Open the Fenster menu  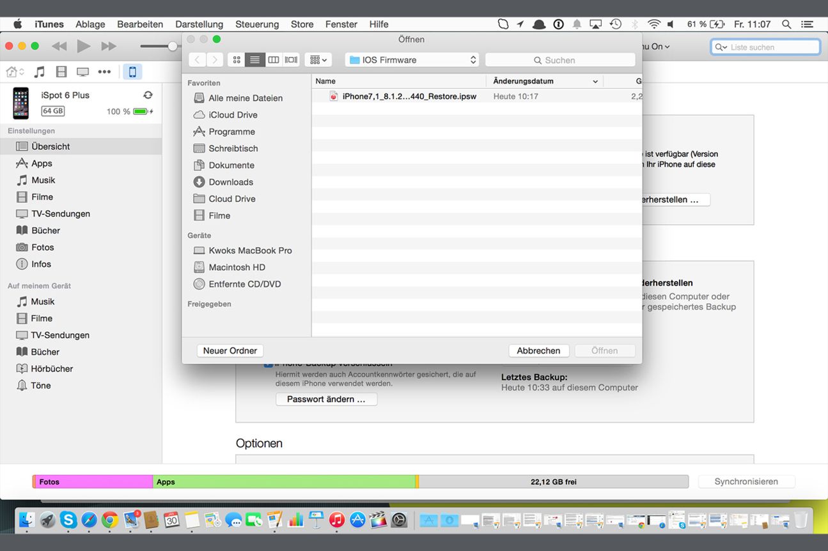click(x=341, y=24)
